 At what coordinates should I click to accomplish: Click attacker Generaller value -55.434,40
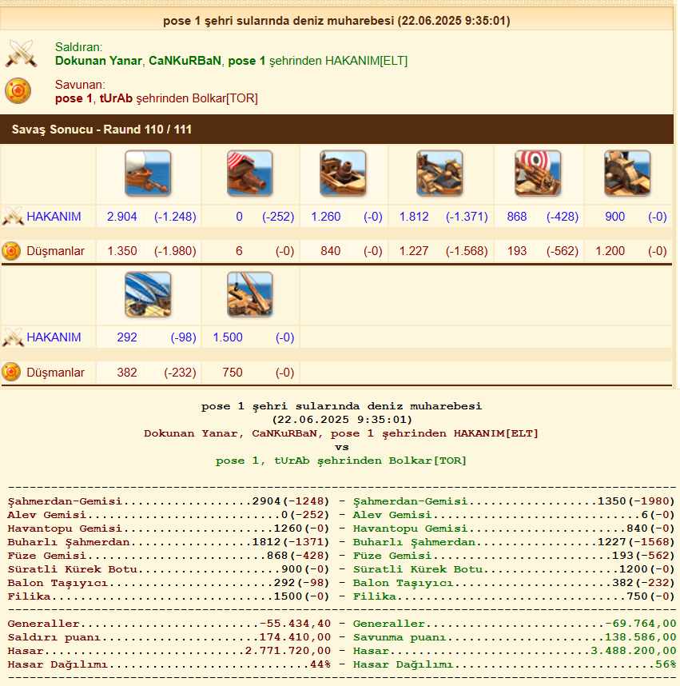tap(295, 624)
